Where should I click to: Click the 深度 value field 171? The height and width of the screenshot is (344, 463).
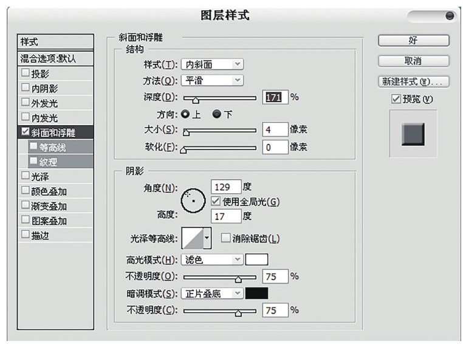click(275, 97)
